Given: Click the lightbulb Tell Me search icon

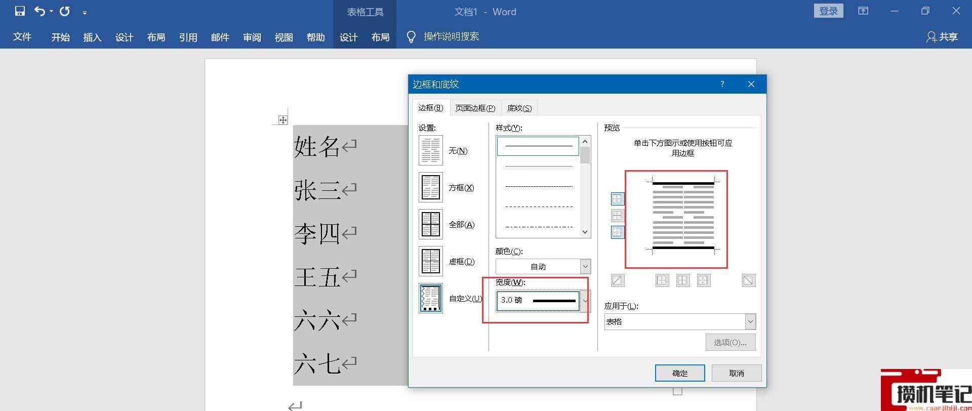Looking at the screenshot, I should pos(411,37).
